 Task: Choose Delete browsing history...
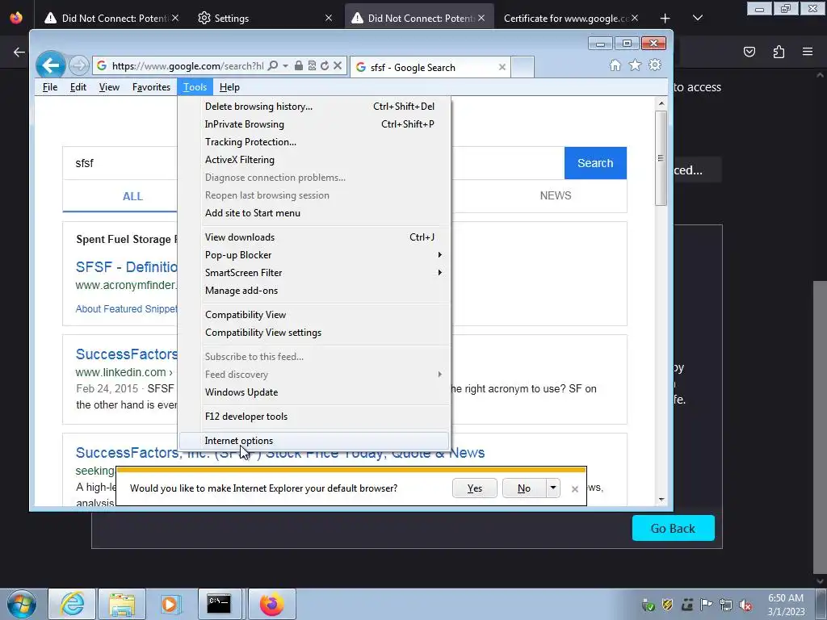click(x=314, y=107)
